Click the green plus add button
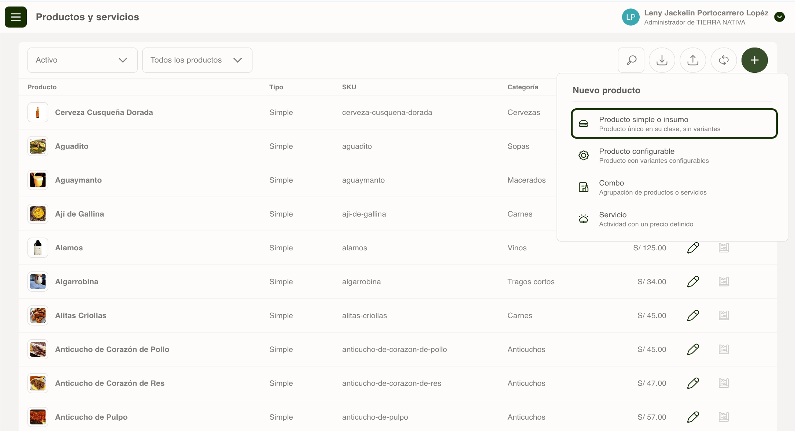The width and height of the screenshot is (795, 431). pyautogui.click(x=754, y=60)
